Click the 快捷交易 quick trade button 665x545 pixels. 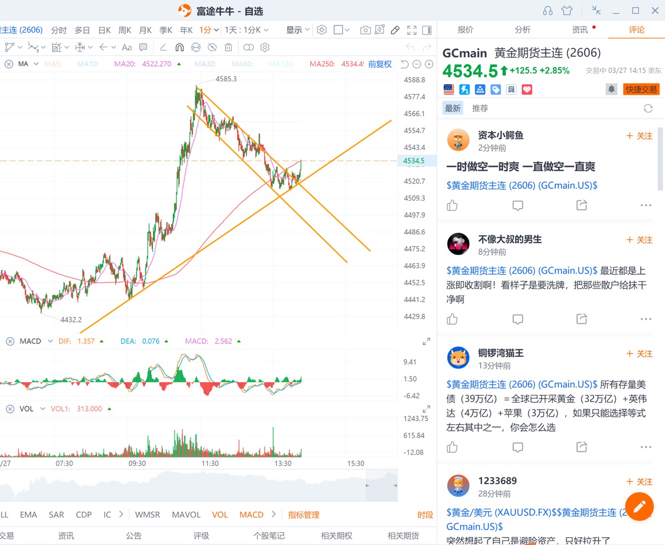641,89
